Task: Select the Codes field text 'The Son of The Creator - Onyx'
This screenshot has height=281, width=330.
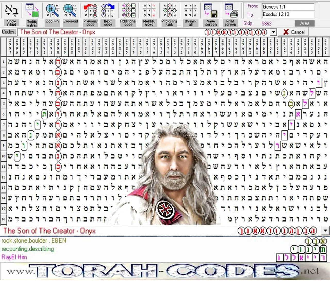Action: point(57,32)
